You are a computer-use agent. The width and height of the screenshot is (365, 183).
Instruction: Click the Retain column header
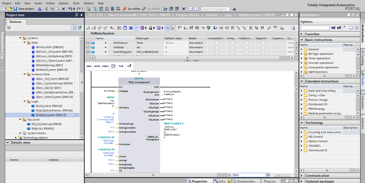(x=197, y=38)
